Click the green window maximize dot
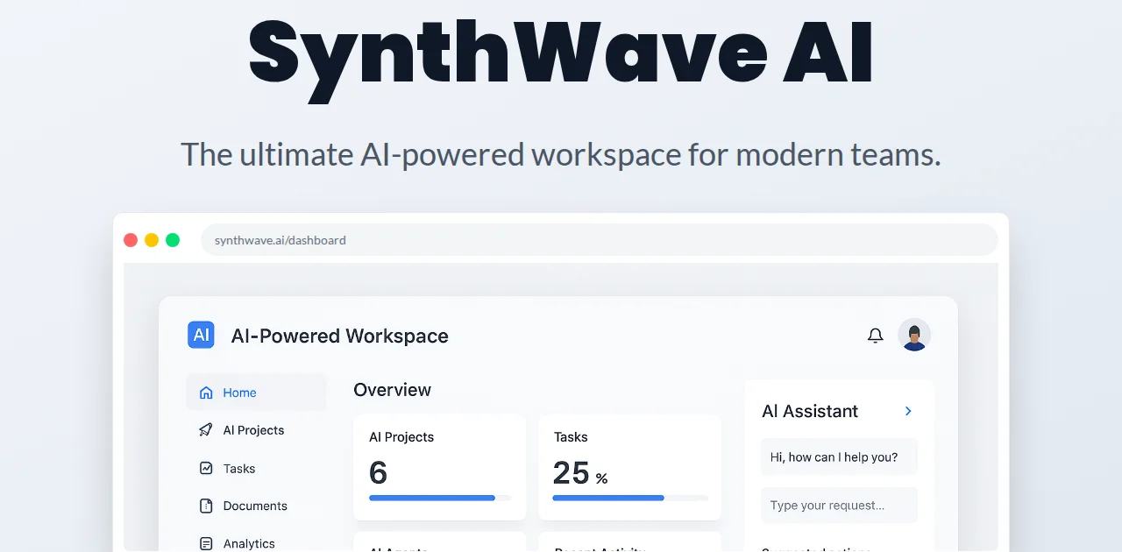1122x552 pixels. [173, 240]
